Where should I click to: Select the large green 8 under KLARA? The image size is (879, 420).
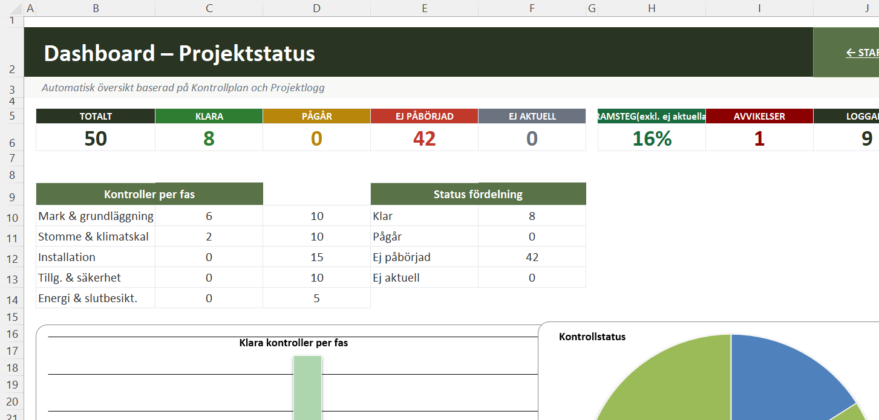point(209,138)
